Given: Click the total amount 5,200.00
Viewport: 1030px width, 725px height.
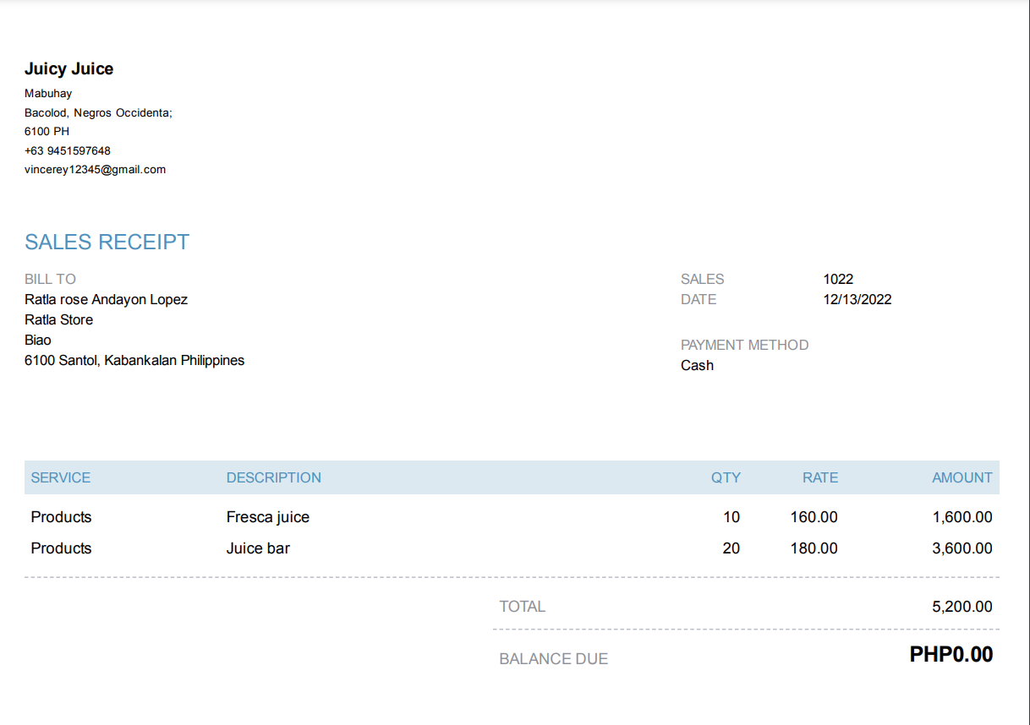Looking at the screenshot, I should pyautogui.click(x=962, y=607).
